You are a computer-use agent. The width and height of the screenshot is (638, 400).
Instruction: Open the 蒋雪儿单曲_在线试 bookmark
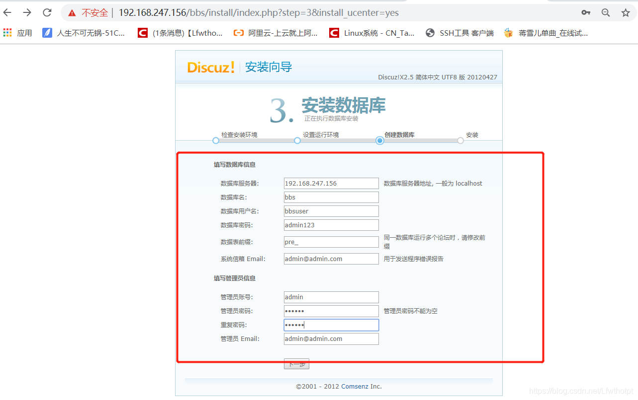tap(546, 33)
